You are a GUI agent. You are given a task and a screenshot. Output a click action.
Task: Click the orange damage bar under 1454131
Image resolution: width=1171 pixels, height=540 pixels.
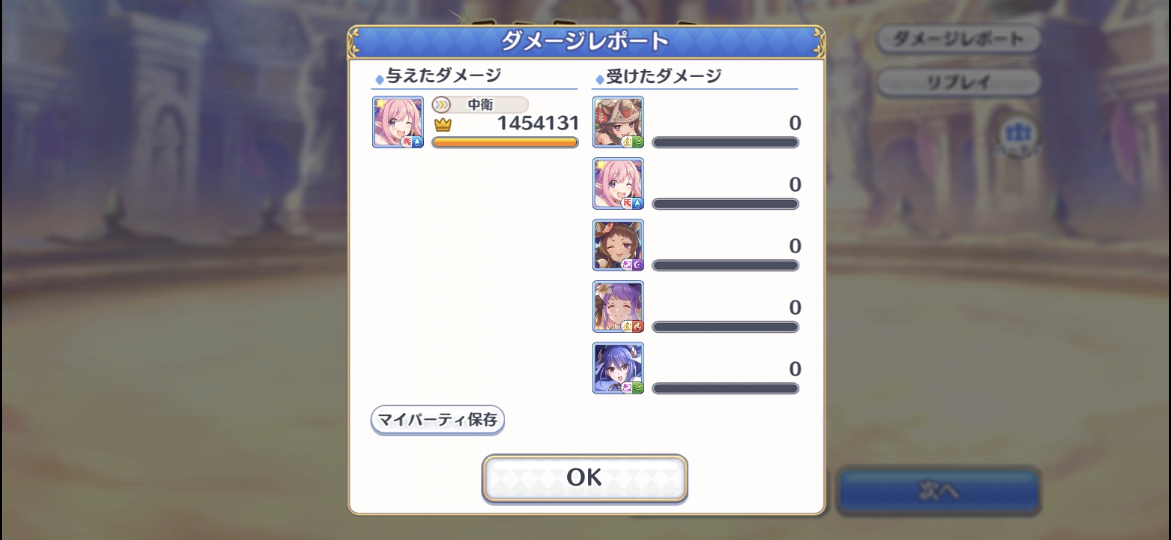pos(505,143)
